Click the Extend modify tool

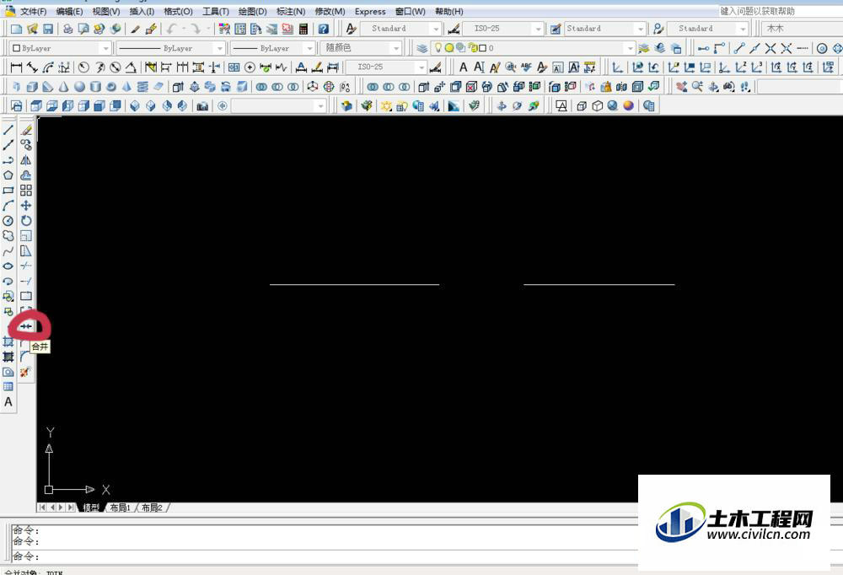tap(26, 281)
